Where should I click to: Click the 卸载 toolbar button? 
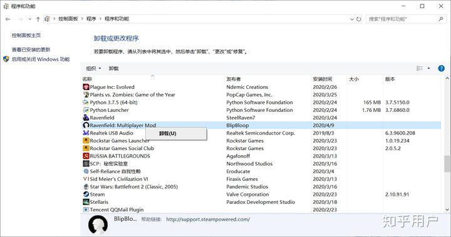113,68
